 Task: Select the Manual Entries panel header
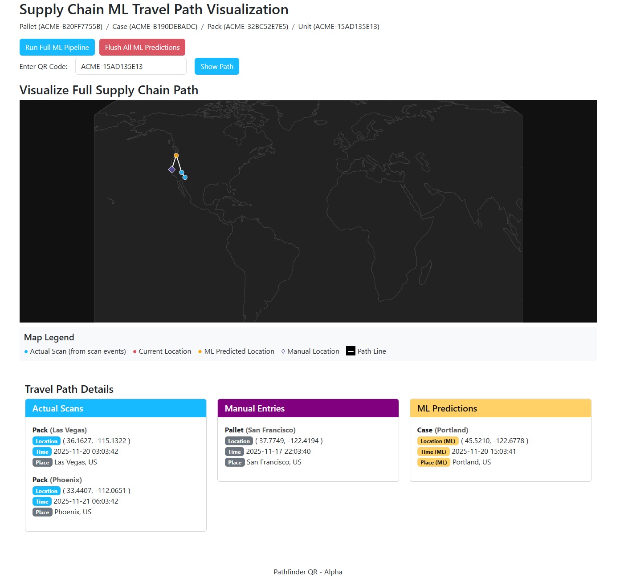click(308, 408)
